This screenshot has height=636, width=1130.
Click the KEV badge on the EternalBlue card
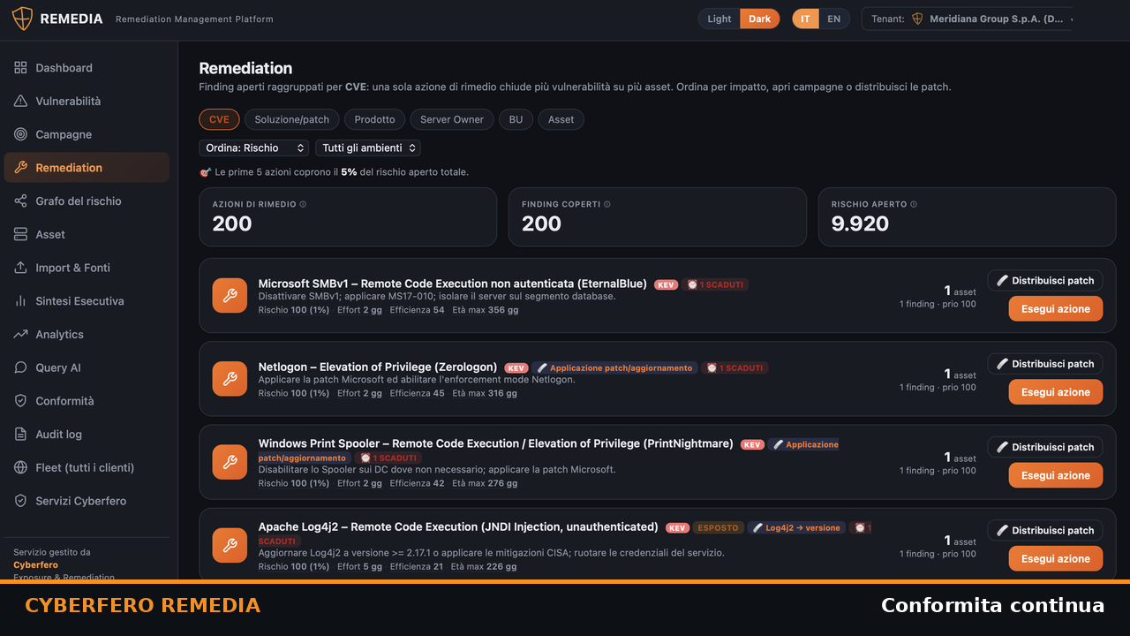click(x=667, y=284)
